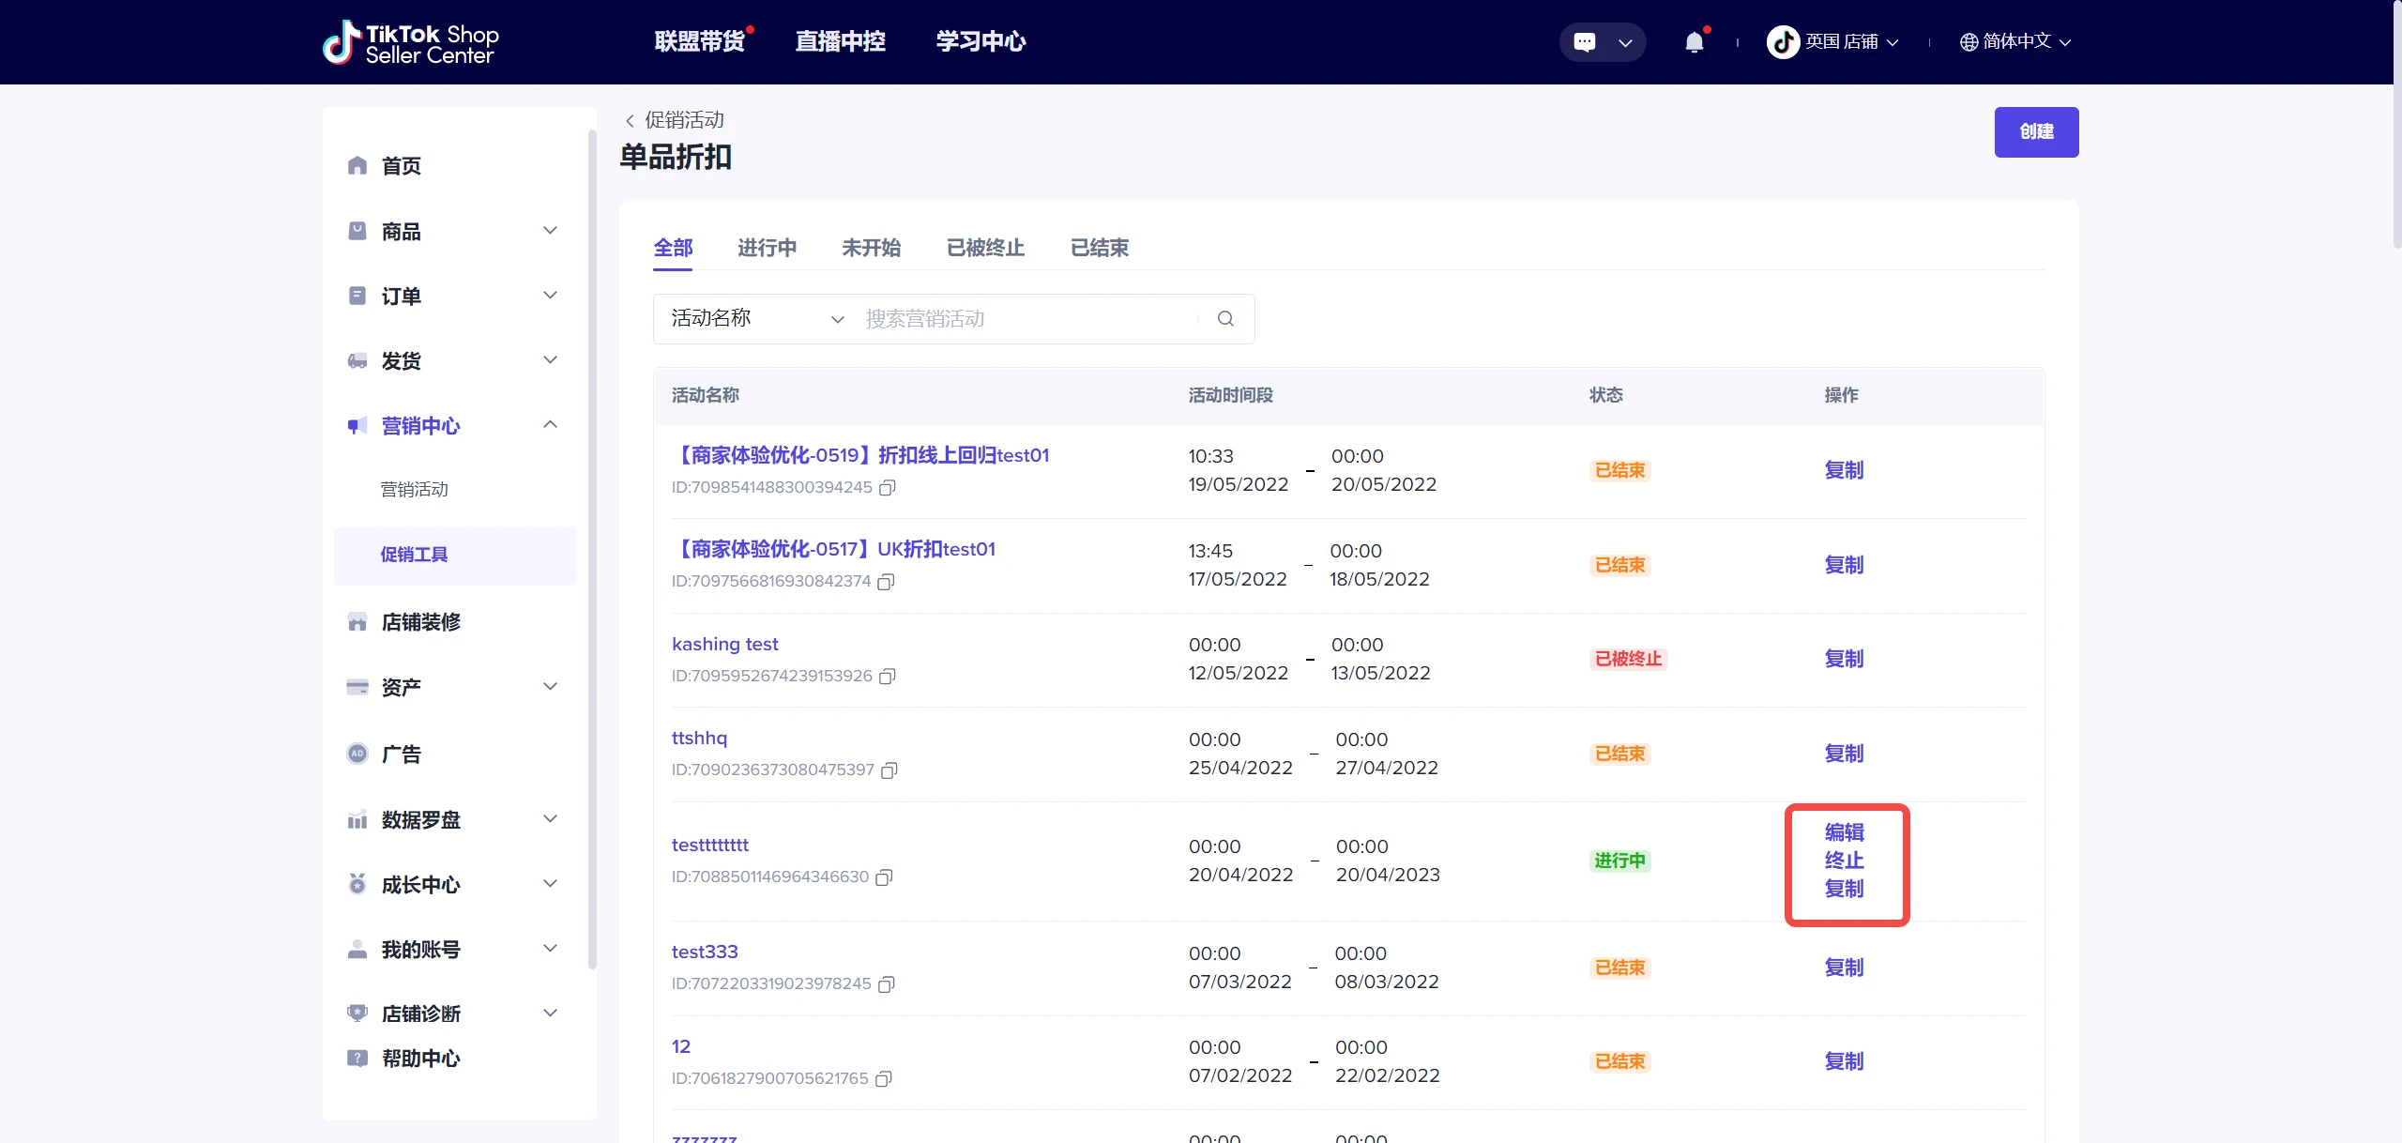Open 直播中控 in the top navigation

pyautogui.click(x=839, y=41)
